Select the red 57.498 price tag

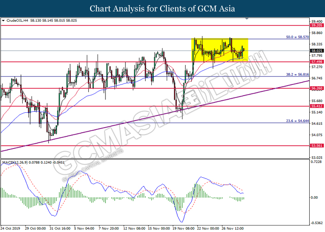click(x=317, y=62)
